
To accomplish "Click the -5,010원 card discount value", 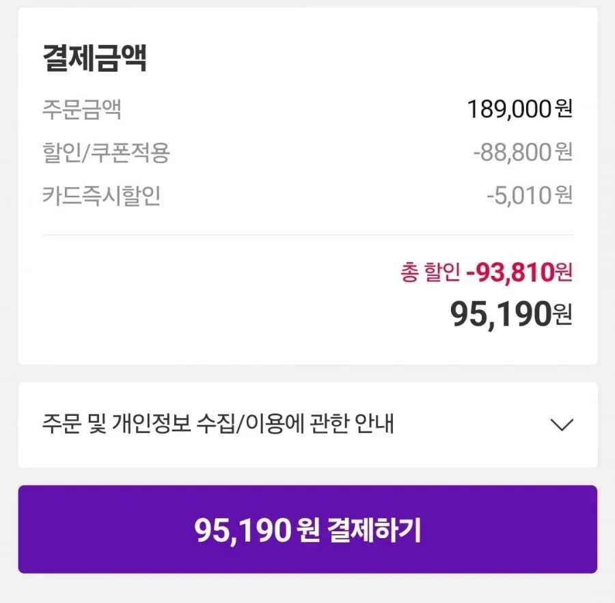I will [x=530, y=195].
